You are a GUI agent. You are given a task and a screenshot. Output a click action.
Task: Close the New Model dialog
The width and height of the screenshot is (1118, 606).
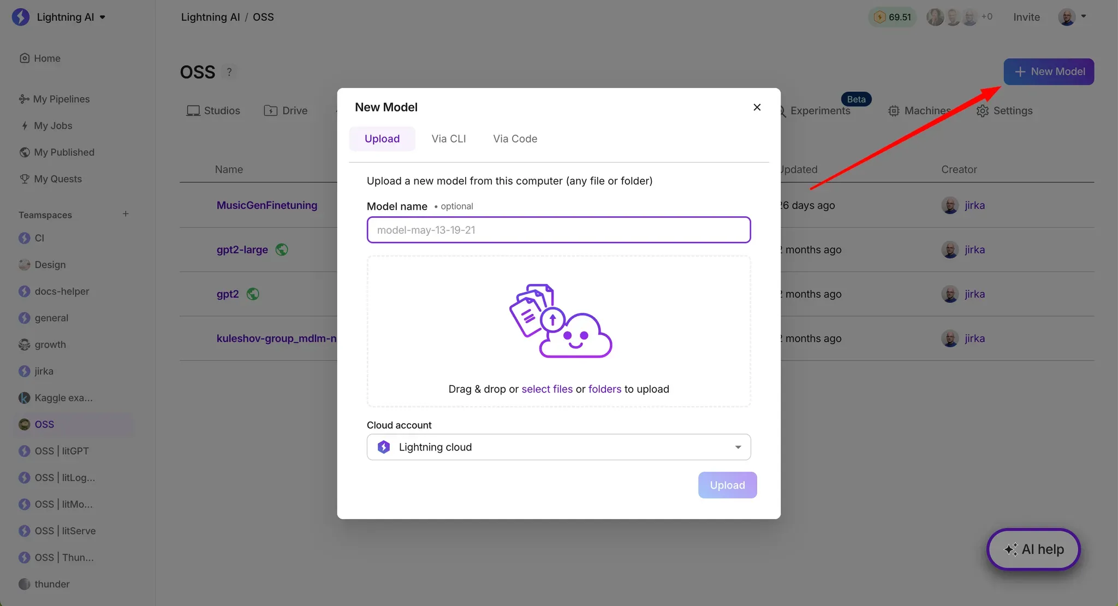tap(757, 107)
